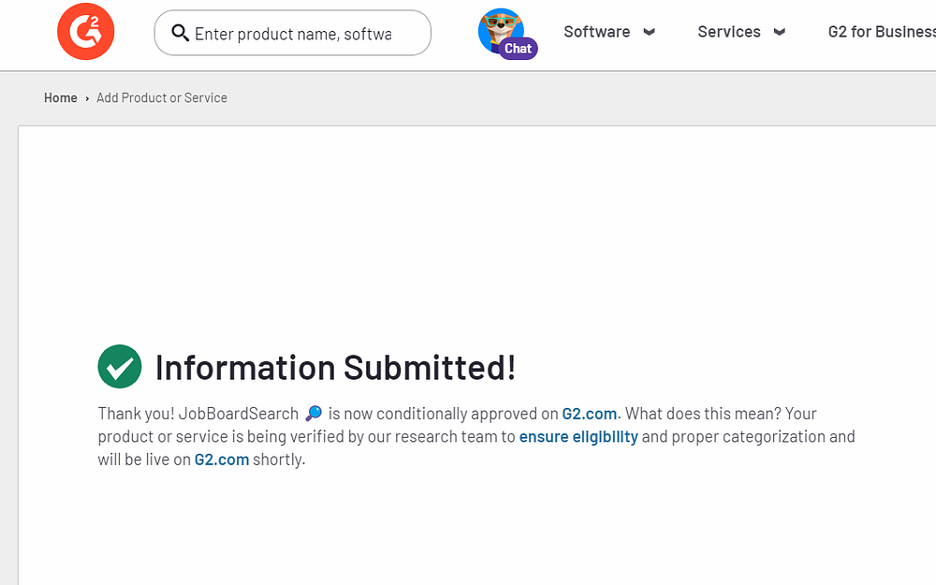This screenshot has height=585, width=936.
Task: Click the green checkmark success icon
Action: pos(120,367)
